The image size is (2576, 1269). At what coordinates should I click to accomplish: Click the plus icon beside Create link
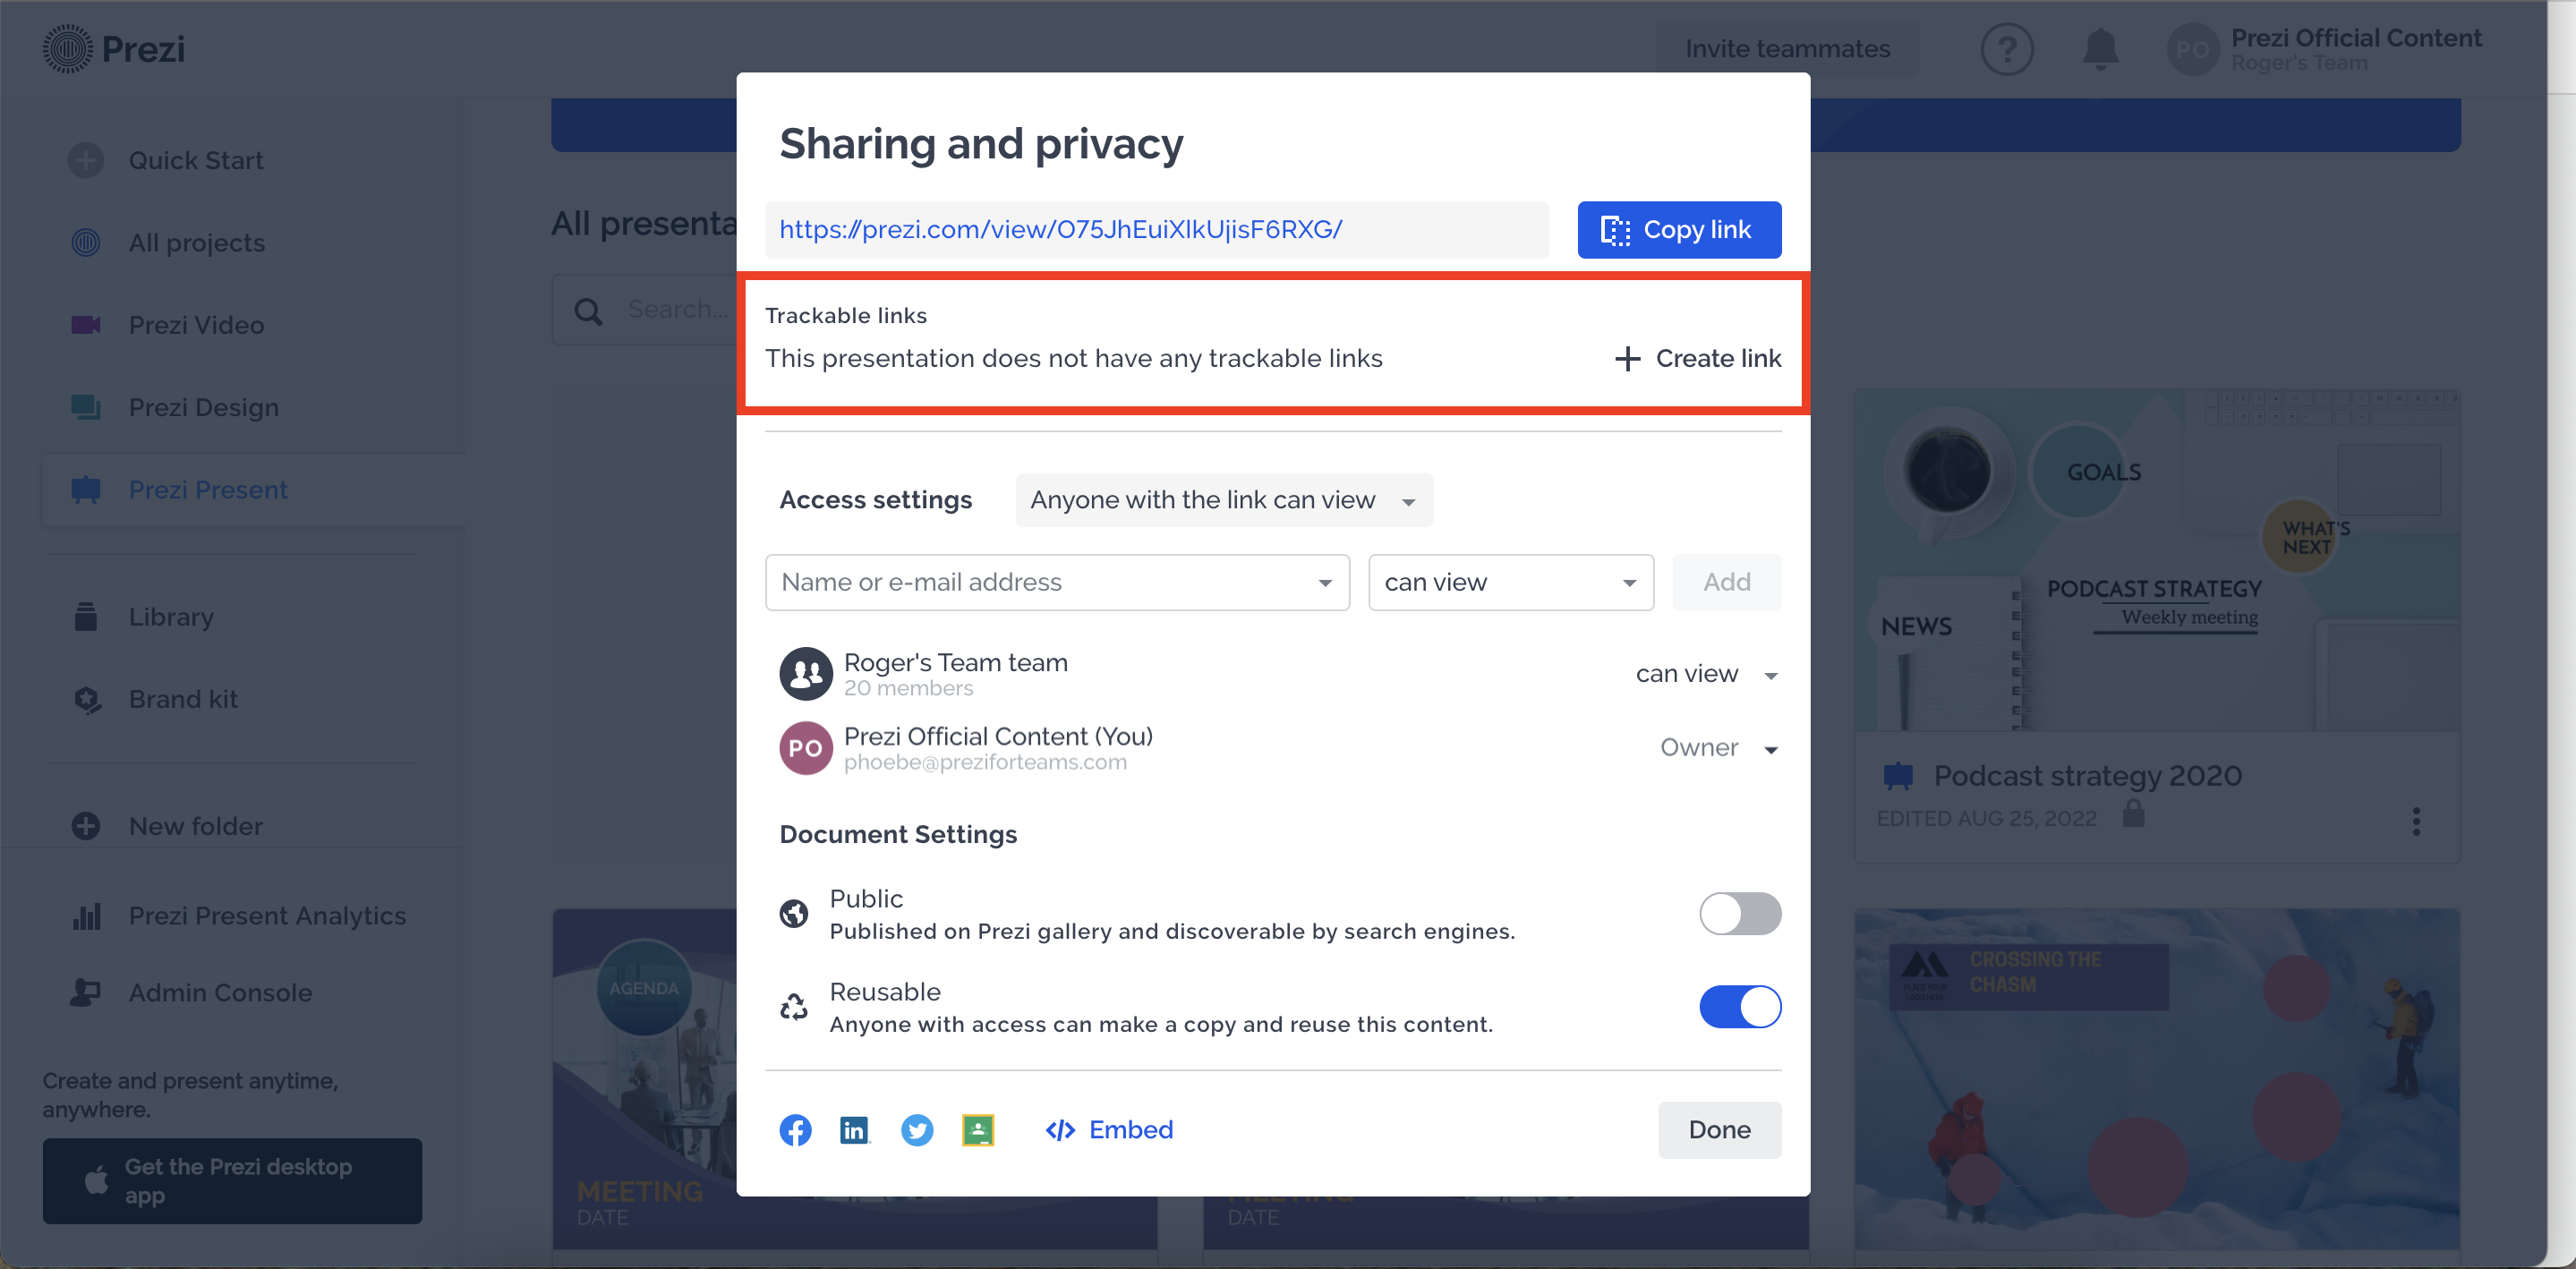(x=1627, y=358)
